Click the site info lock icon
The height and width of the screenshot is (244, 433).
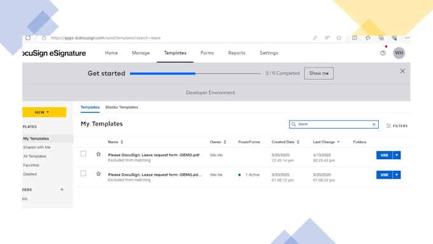tap(44, 38)
